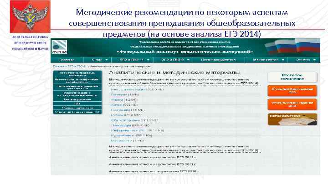Open the Поиск документов menu item
This screenshot has width=328, height=184.
(x=218, y=60)
